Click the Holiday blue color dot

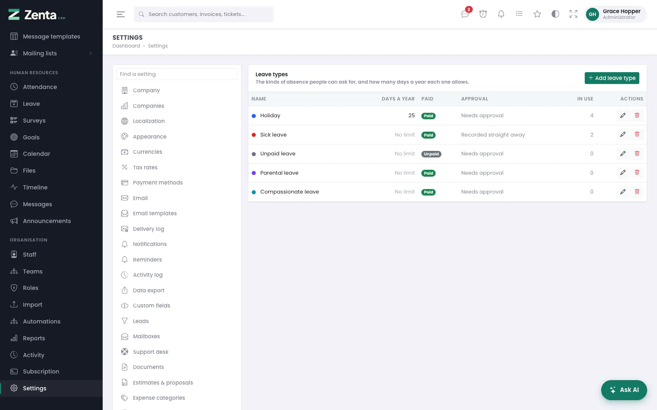254,116
